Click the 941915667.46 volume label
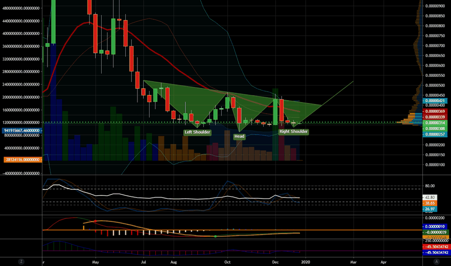451x266 pixels. point(22,130)
